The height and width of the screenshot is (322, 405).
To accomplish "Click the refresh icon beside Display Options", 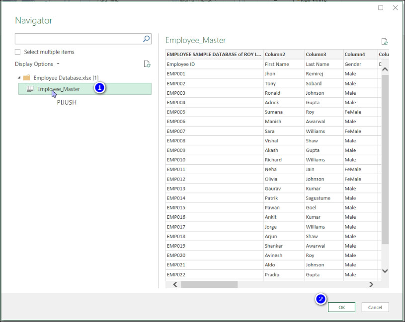I will (x=147, y=64).
